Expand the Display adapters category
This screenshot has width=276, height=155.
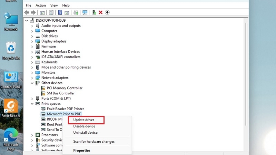click(x=32, y=41)
